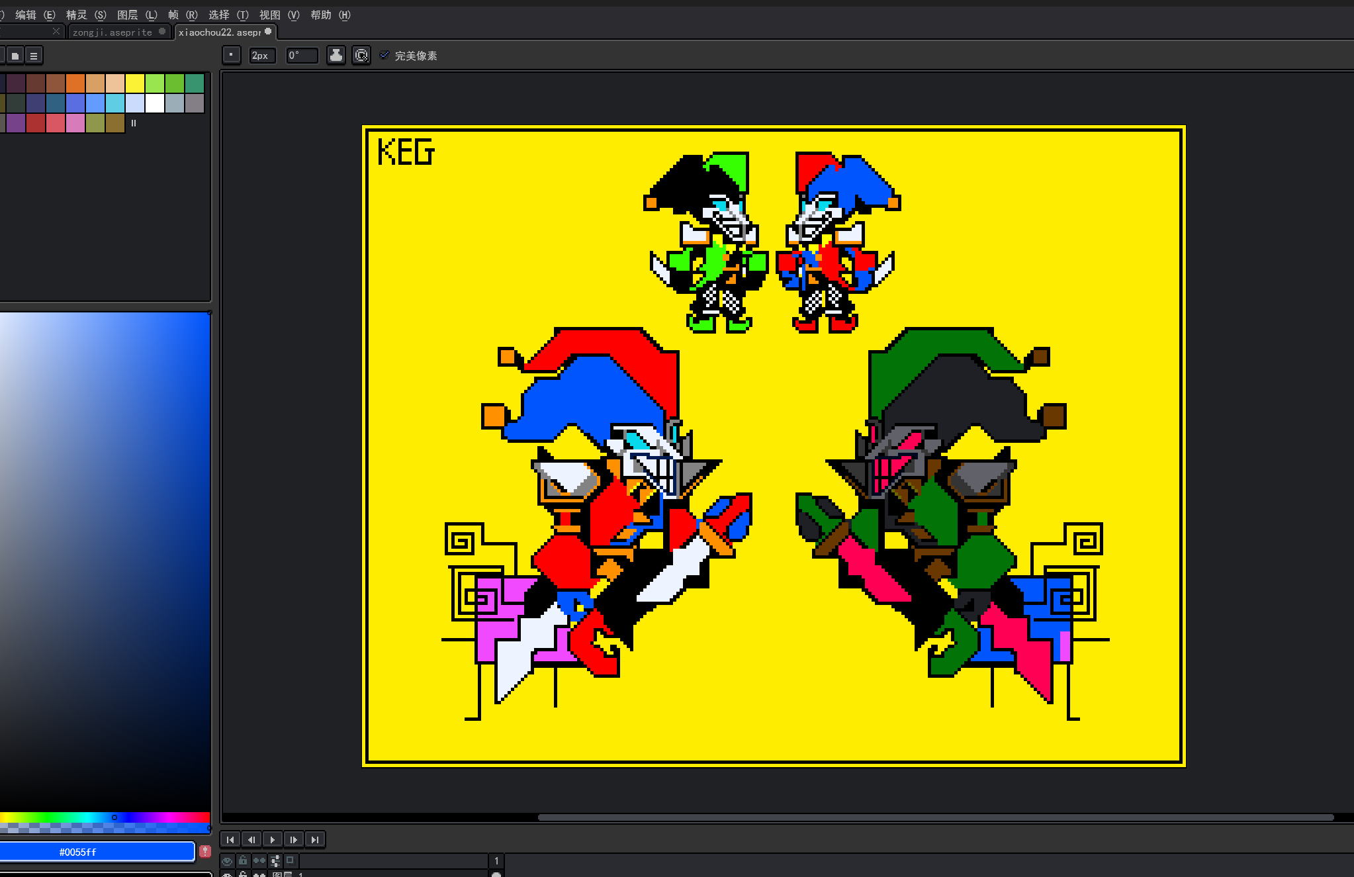Open the 选择 (T) menu

coord(228,15)
